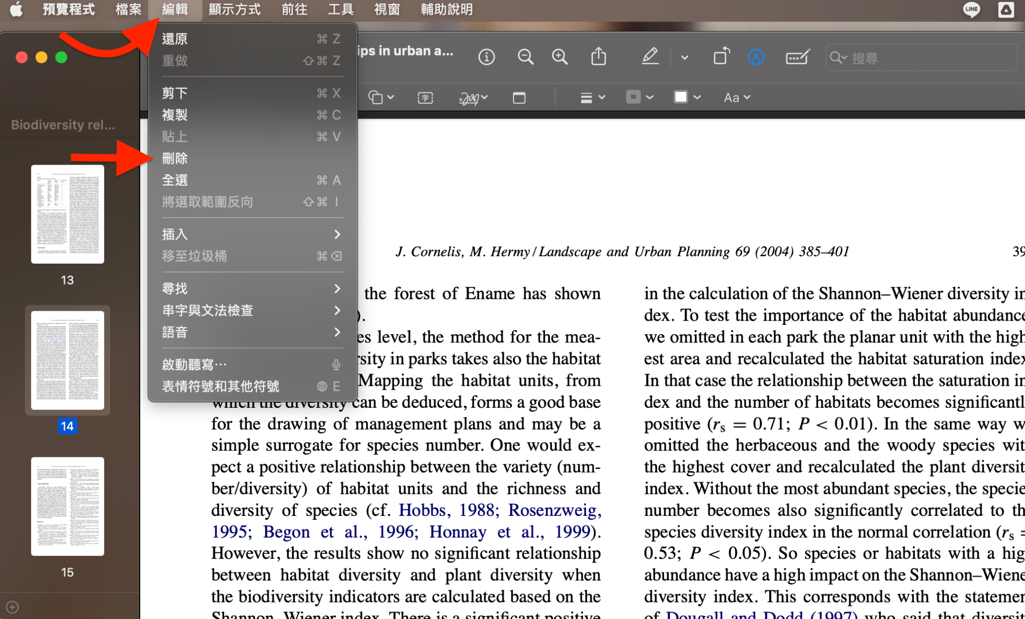1025x619 pixels.
Task: Rotate the current page
Action: [721, 57]
